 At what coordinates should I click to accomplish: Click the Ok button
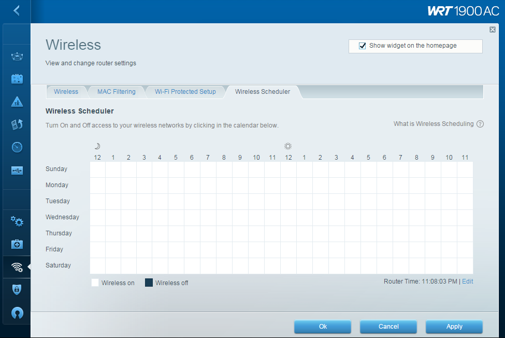click(x=323, y=327)
